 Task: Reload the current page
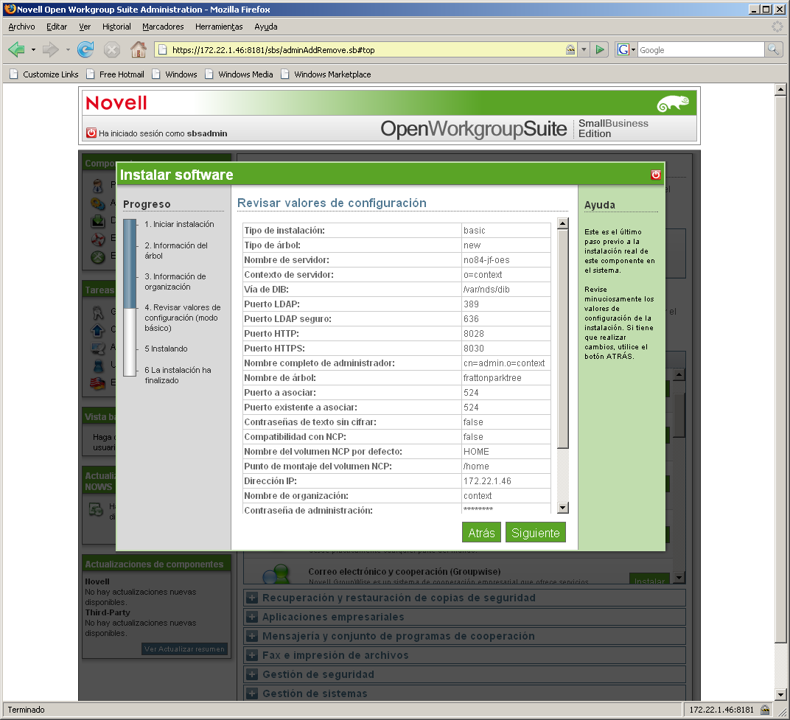85,49
